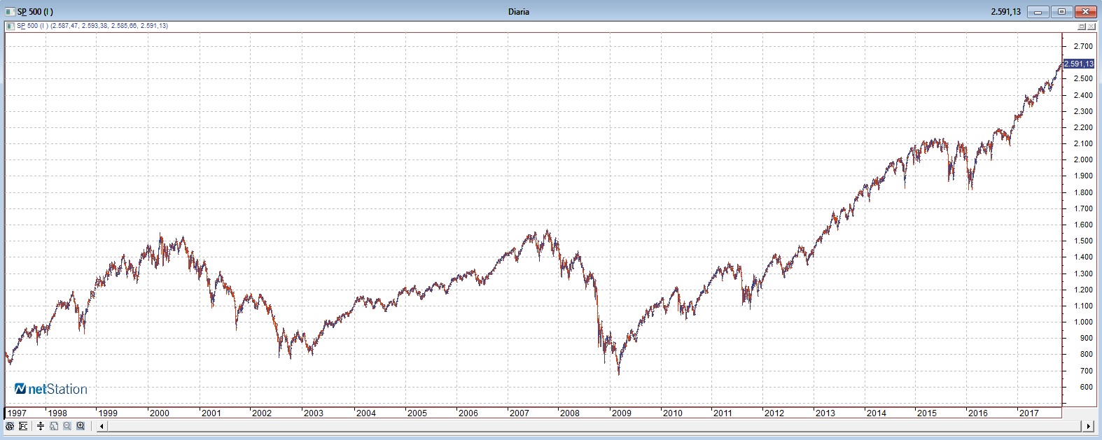Maximize the SP 500 chart window

pos(1061,12)
